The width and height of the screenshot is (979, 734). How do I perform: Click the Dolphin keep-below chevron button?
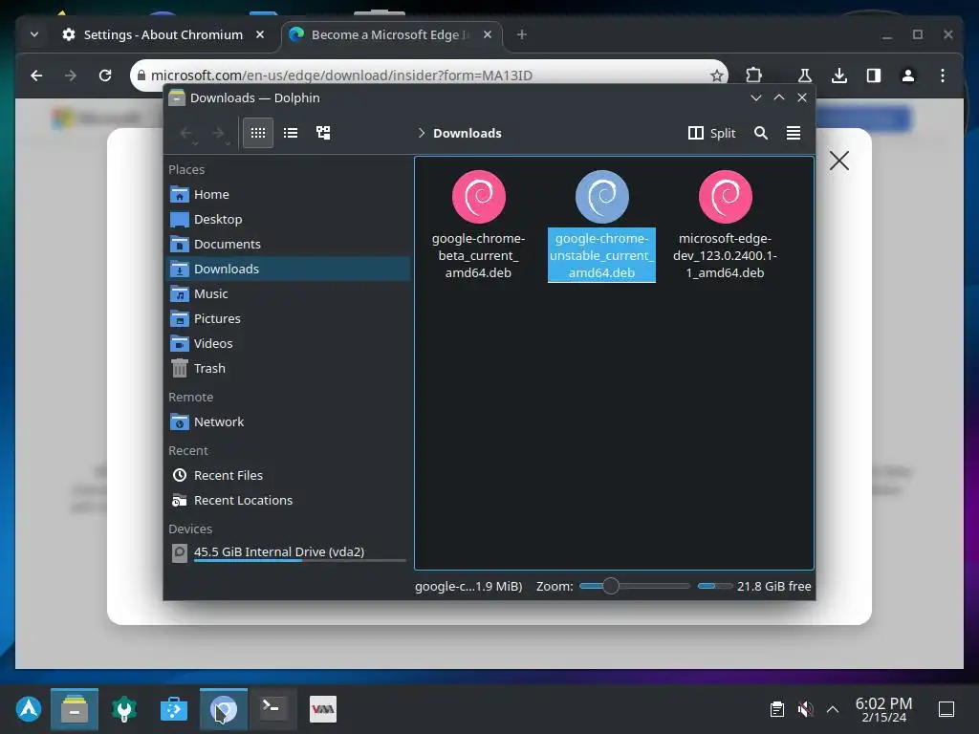click(x=756, y=98)
